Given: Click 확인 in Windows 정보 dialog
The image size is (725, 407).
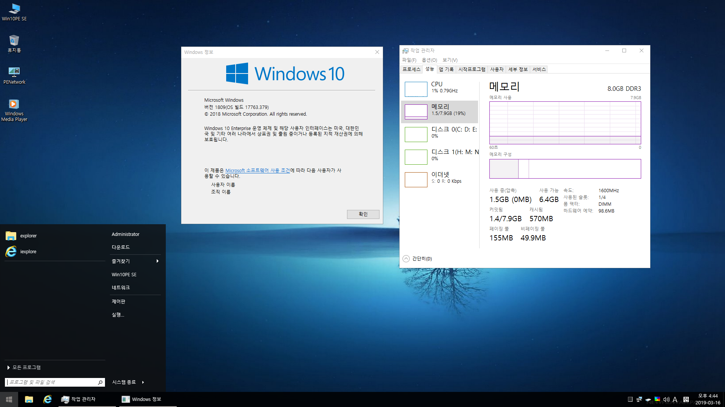Looking at the screenshot, I should (363, 214).
